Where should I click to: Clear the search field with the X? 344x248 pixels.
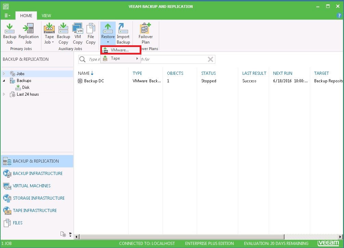[x=211, y=59]
